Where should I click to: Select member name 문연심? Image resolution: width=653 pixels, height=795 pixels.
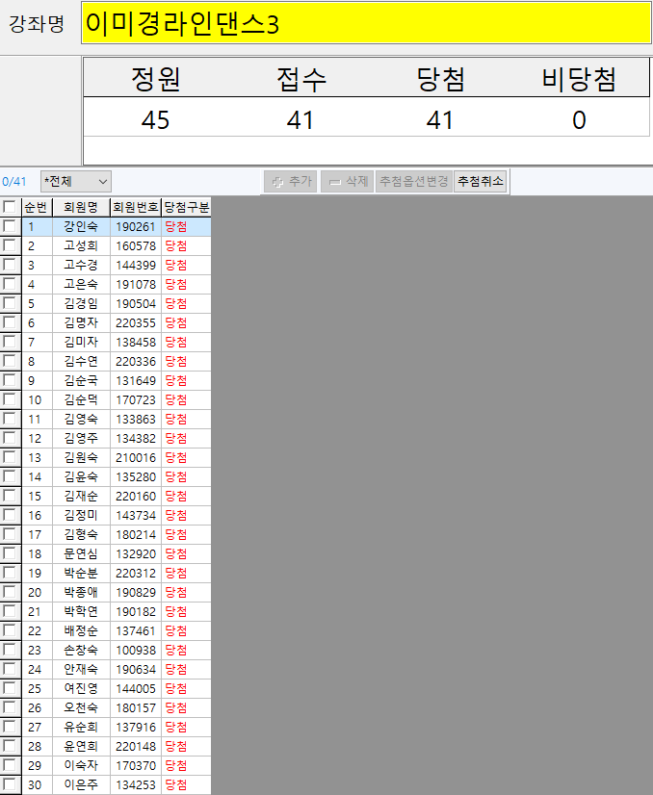coord(81,554)
